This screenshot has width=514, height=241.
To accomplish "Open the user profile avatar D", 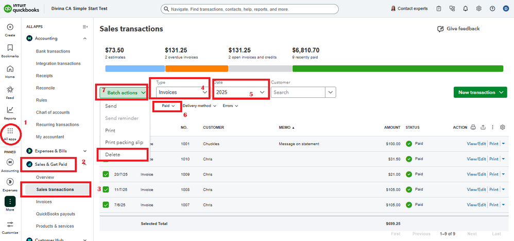I will [x=505, y=9].
